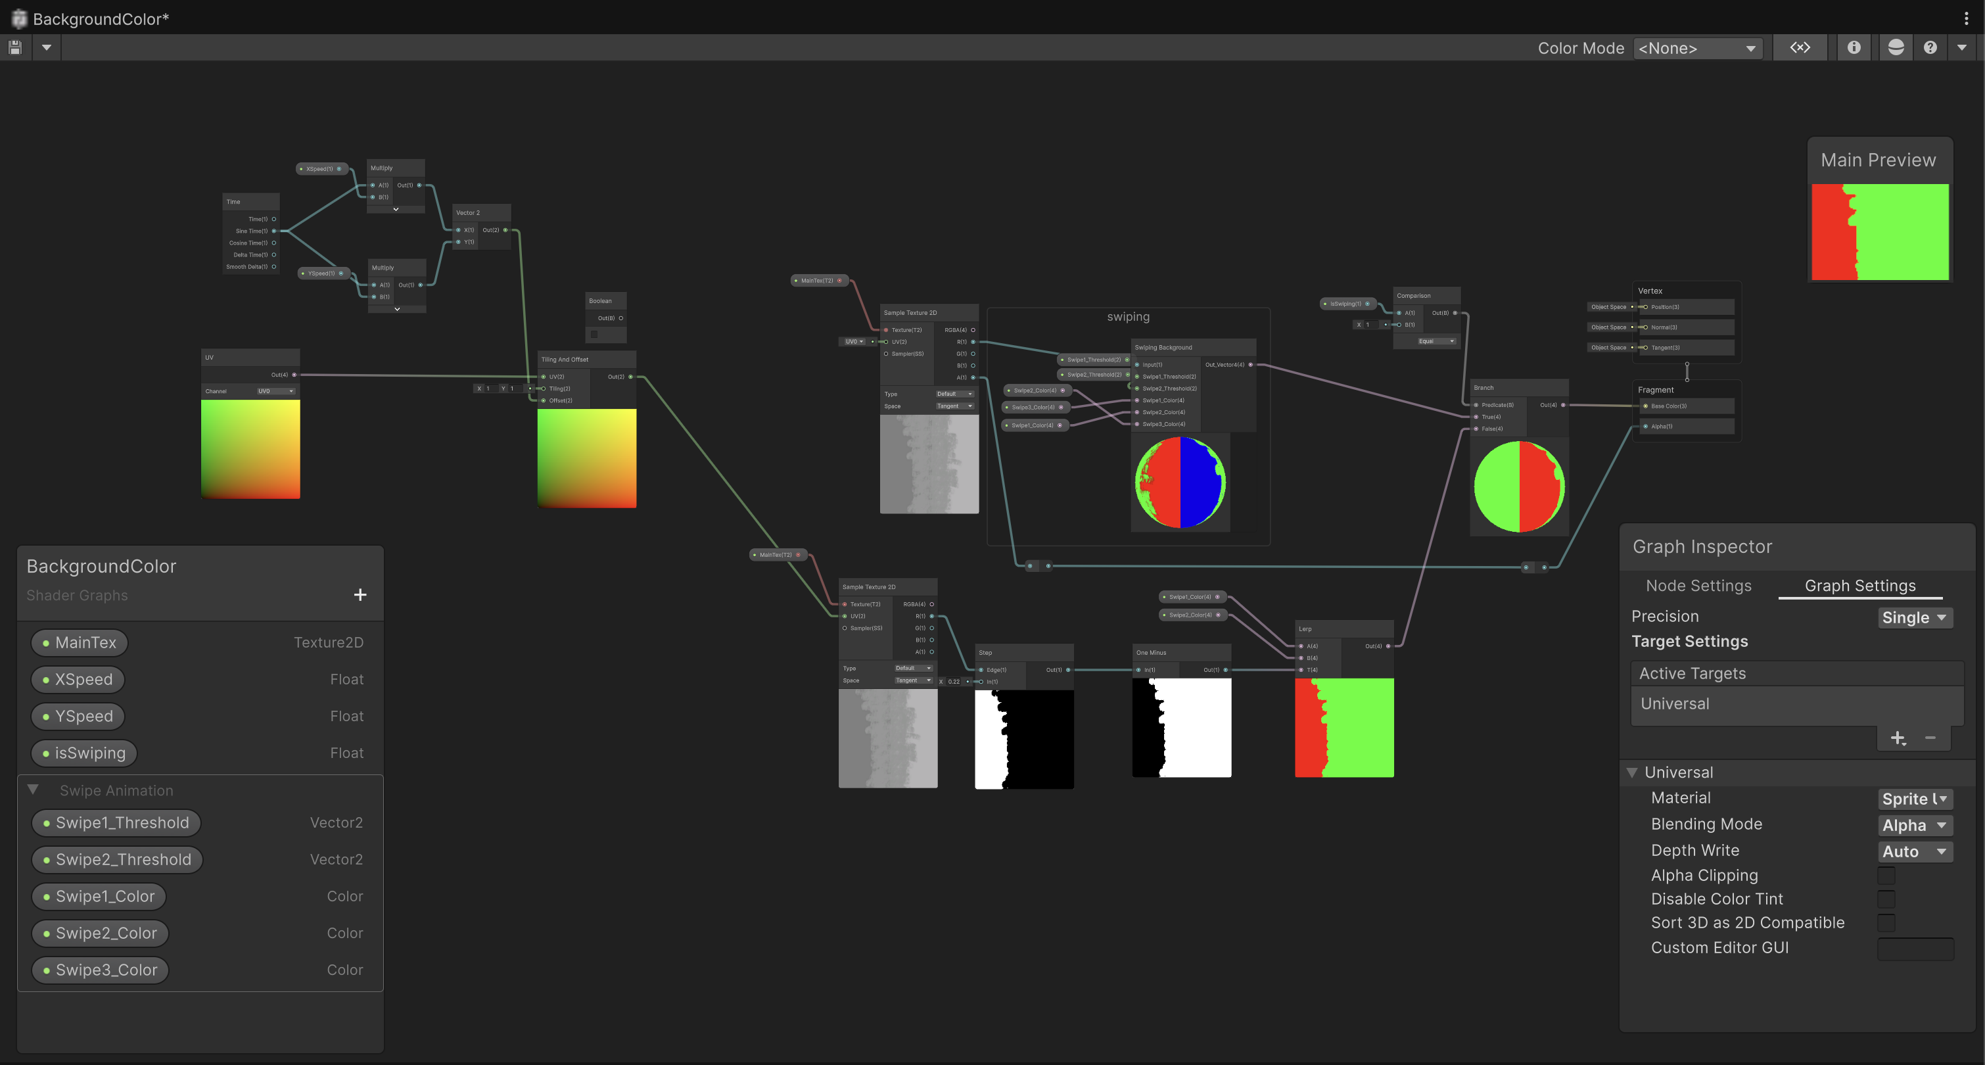
Task: Open the Precision dropdown
Action: (x=1915, y=617)
